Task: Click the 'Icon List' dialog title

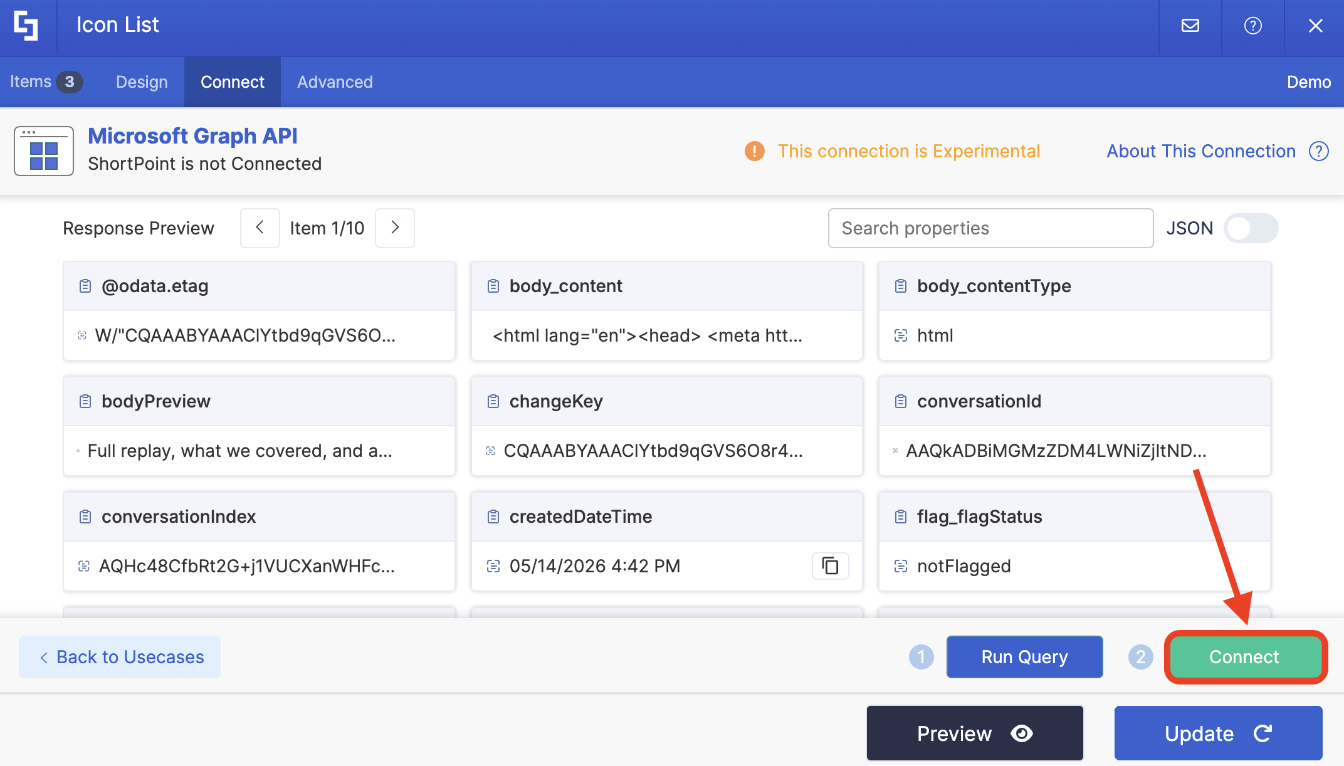Action: [118, 25]
